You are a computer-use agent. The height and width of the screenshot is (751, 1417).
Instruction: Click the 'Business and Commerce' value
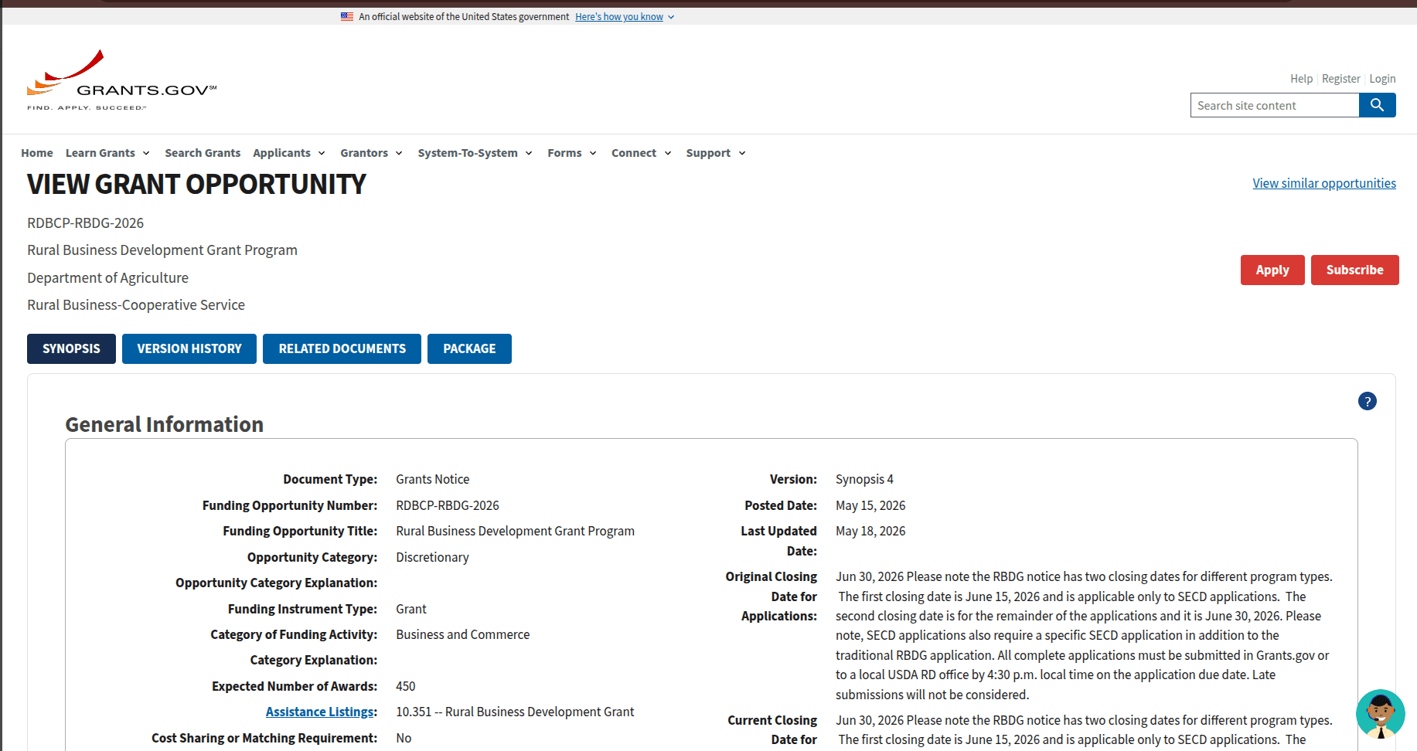click(x=462, y=634)
